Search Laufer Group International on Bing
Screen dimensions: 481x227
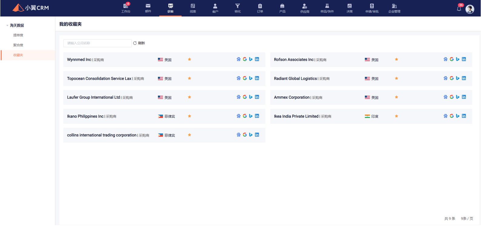pos(251,97)
